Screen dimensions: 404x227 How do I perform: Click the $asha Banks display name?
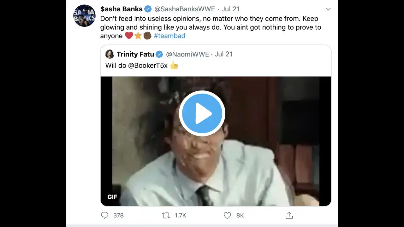pyautogui.click(x=121, y=9)
